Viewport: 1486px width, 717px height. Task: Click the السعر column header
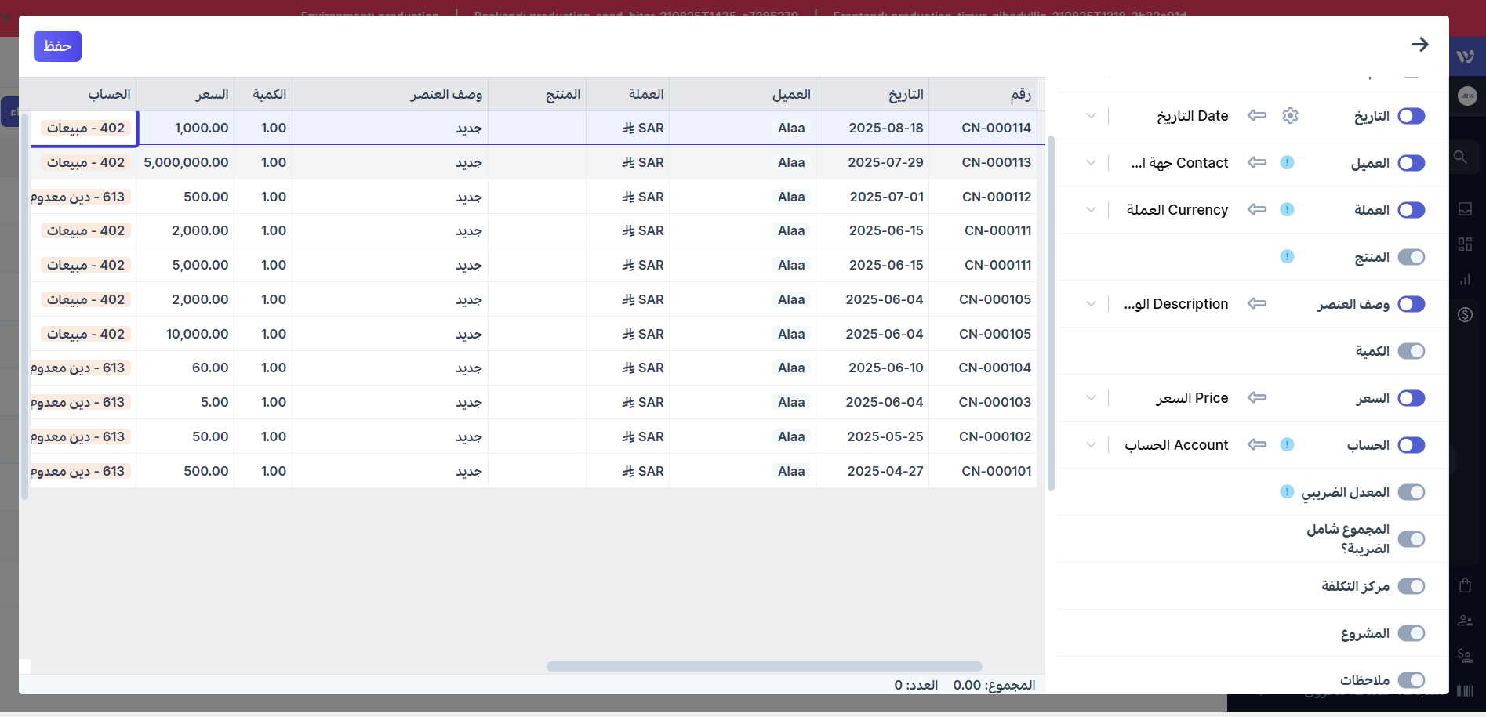[x=212, y=95]
